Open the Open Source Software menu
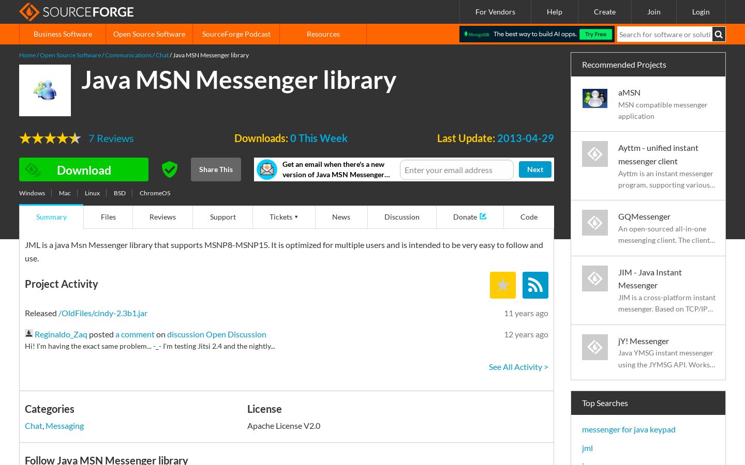The width and height of the screenshot is (745, 465). pos(149,34)
